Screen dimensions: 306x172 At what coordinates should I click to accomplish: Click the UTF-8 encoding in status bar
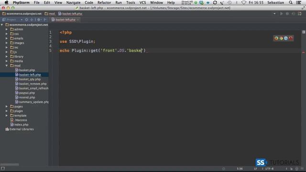coord(269,169)
